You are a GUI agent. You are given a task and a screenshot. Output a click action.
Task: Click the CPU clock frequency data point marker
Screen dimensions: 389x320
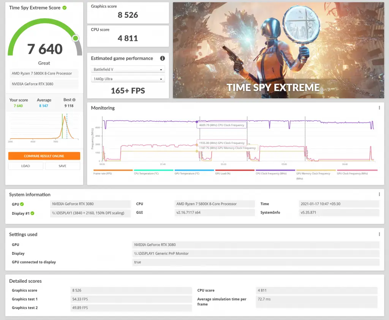197,122
